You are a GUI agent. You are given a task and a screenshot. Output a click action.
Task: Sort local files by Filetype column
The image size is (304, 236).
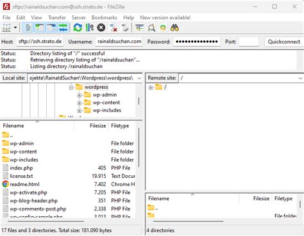[x=122, y=126]
